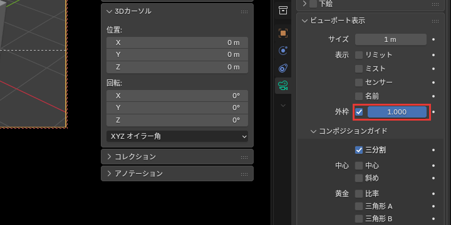Click animate dot next to 比率
Image resolution: width=451 pixels, height=225 pixels.
click(433, 194)
